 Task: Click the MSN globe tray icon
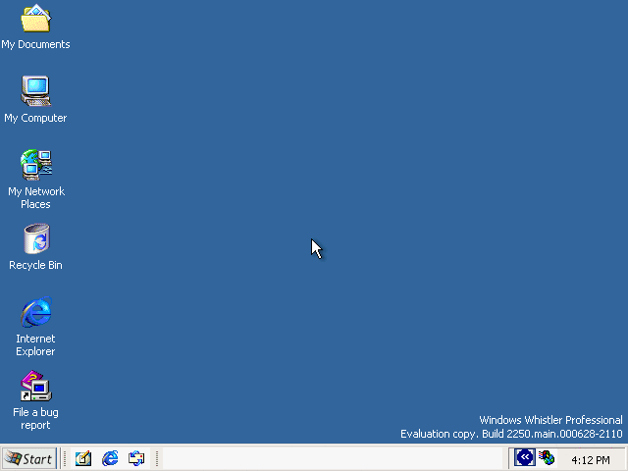[x=547, y=458]
